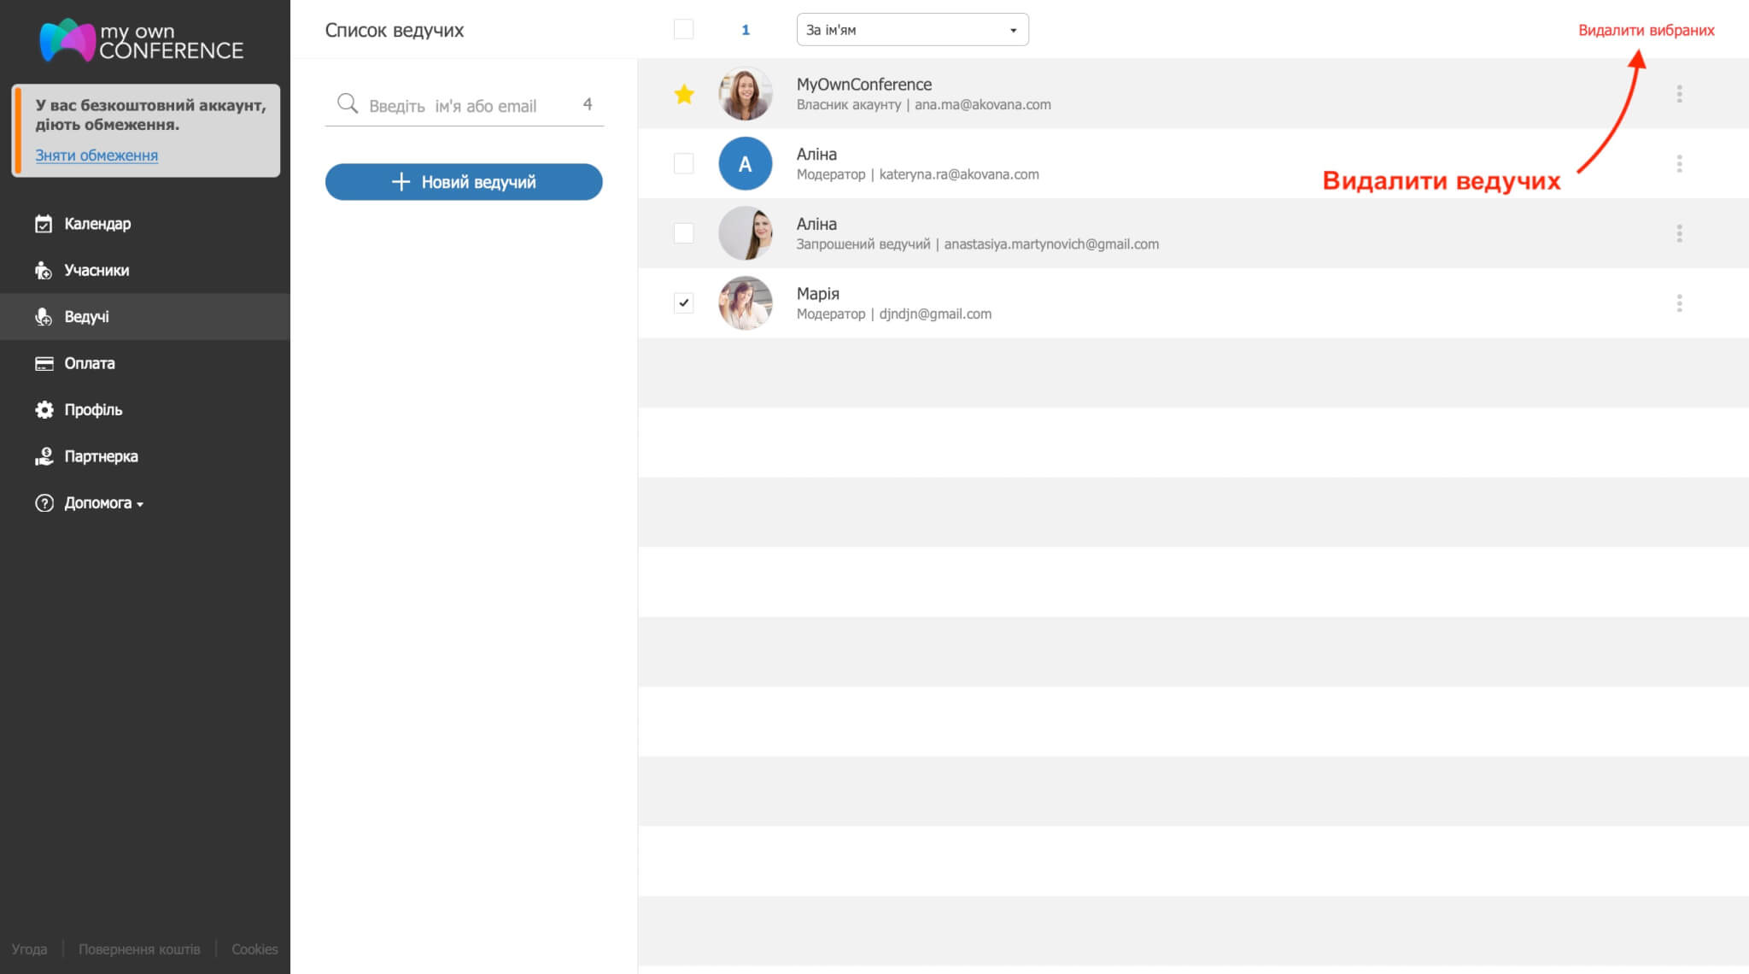Focus the name or email search field

tap(464, 105)
